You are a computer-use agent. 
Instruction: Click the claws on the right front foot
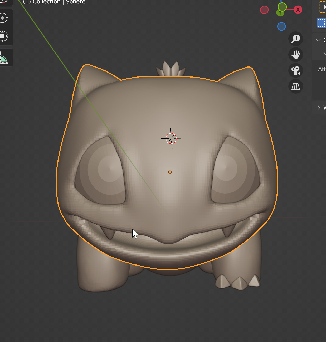click(238, 282)
